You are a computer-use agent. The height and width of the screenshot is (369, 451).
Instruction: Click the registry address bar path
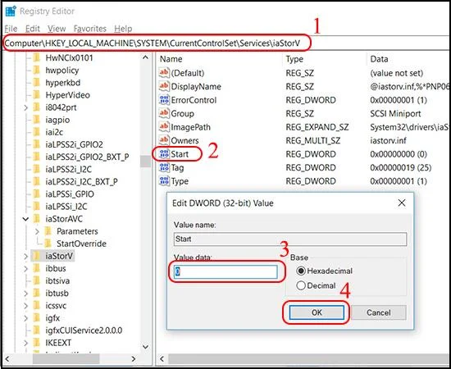tap(153, 43)
